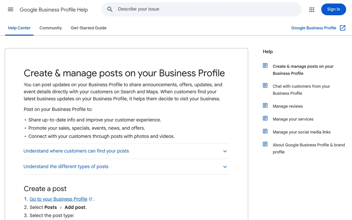Image resolution: width=352 pixels, height=220 pixels.
Task: Open About Google Business Profile & brand profile
Action: [x=309, y=148]
